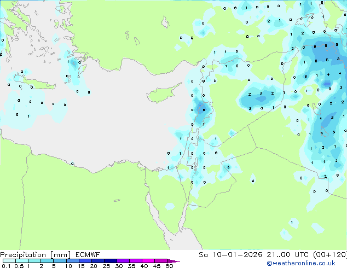Pick the 40–45 mm magenta legend swatch

point(148,261)
